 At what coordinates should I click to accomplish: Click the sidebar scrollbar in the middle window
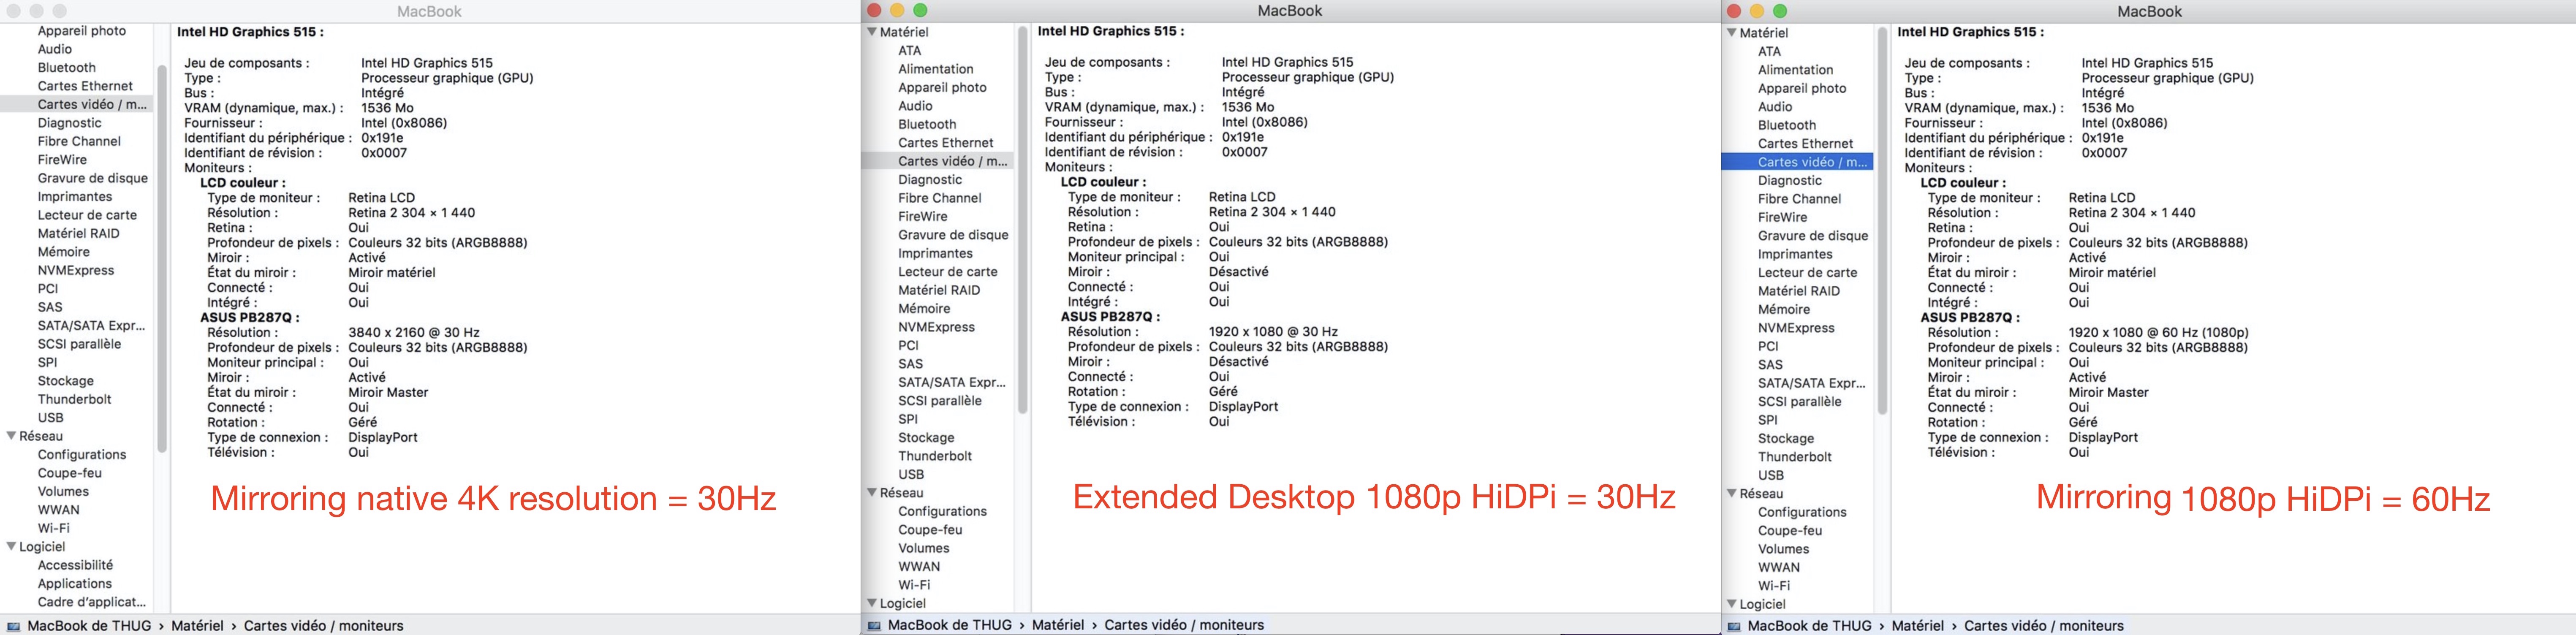click(x=1022, y=220)
